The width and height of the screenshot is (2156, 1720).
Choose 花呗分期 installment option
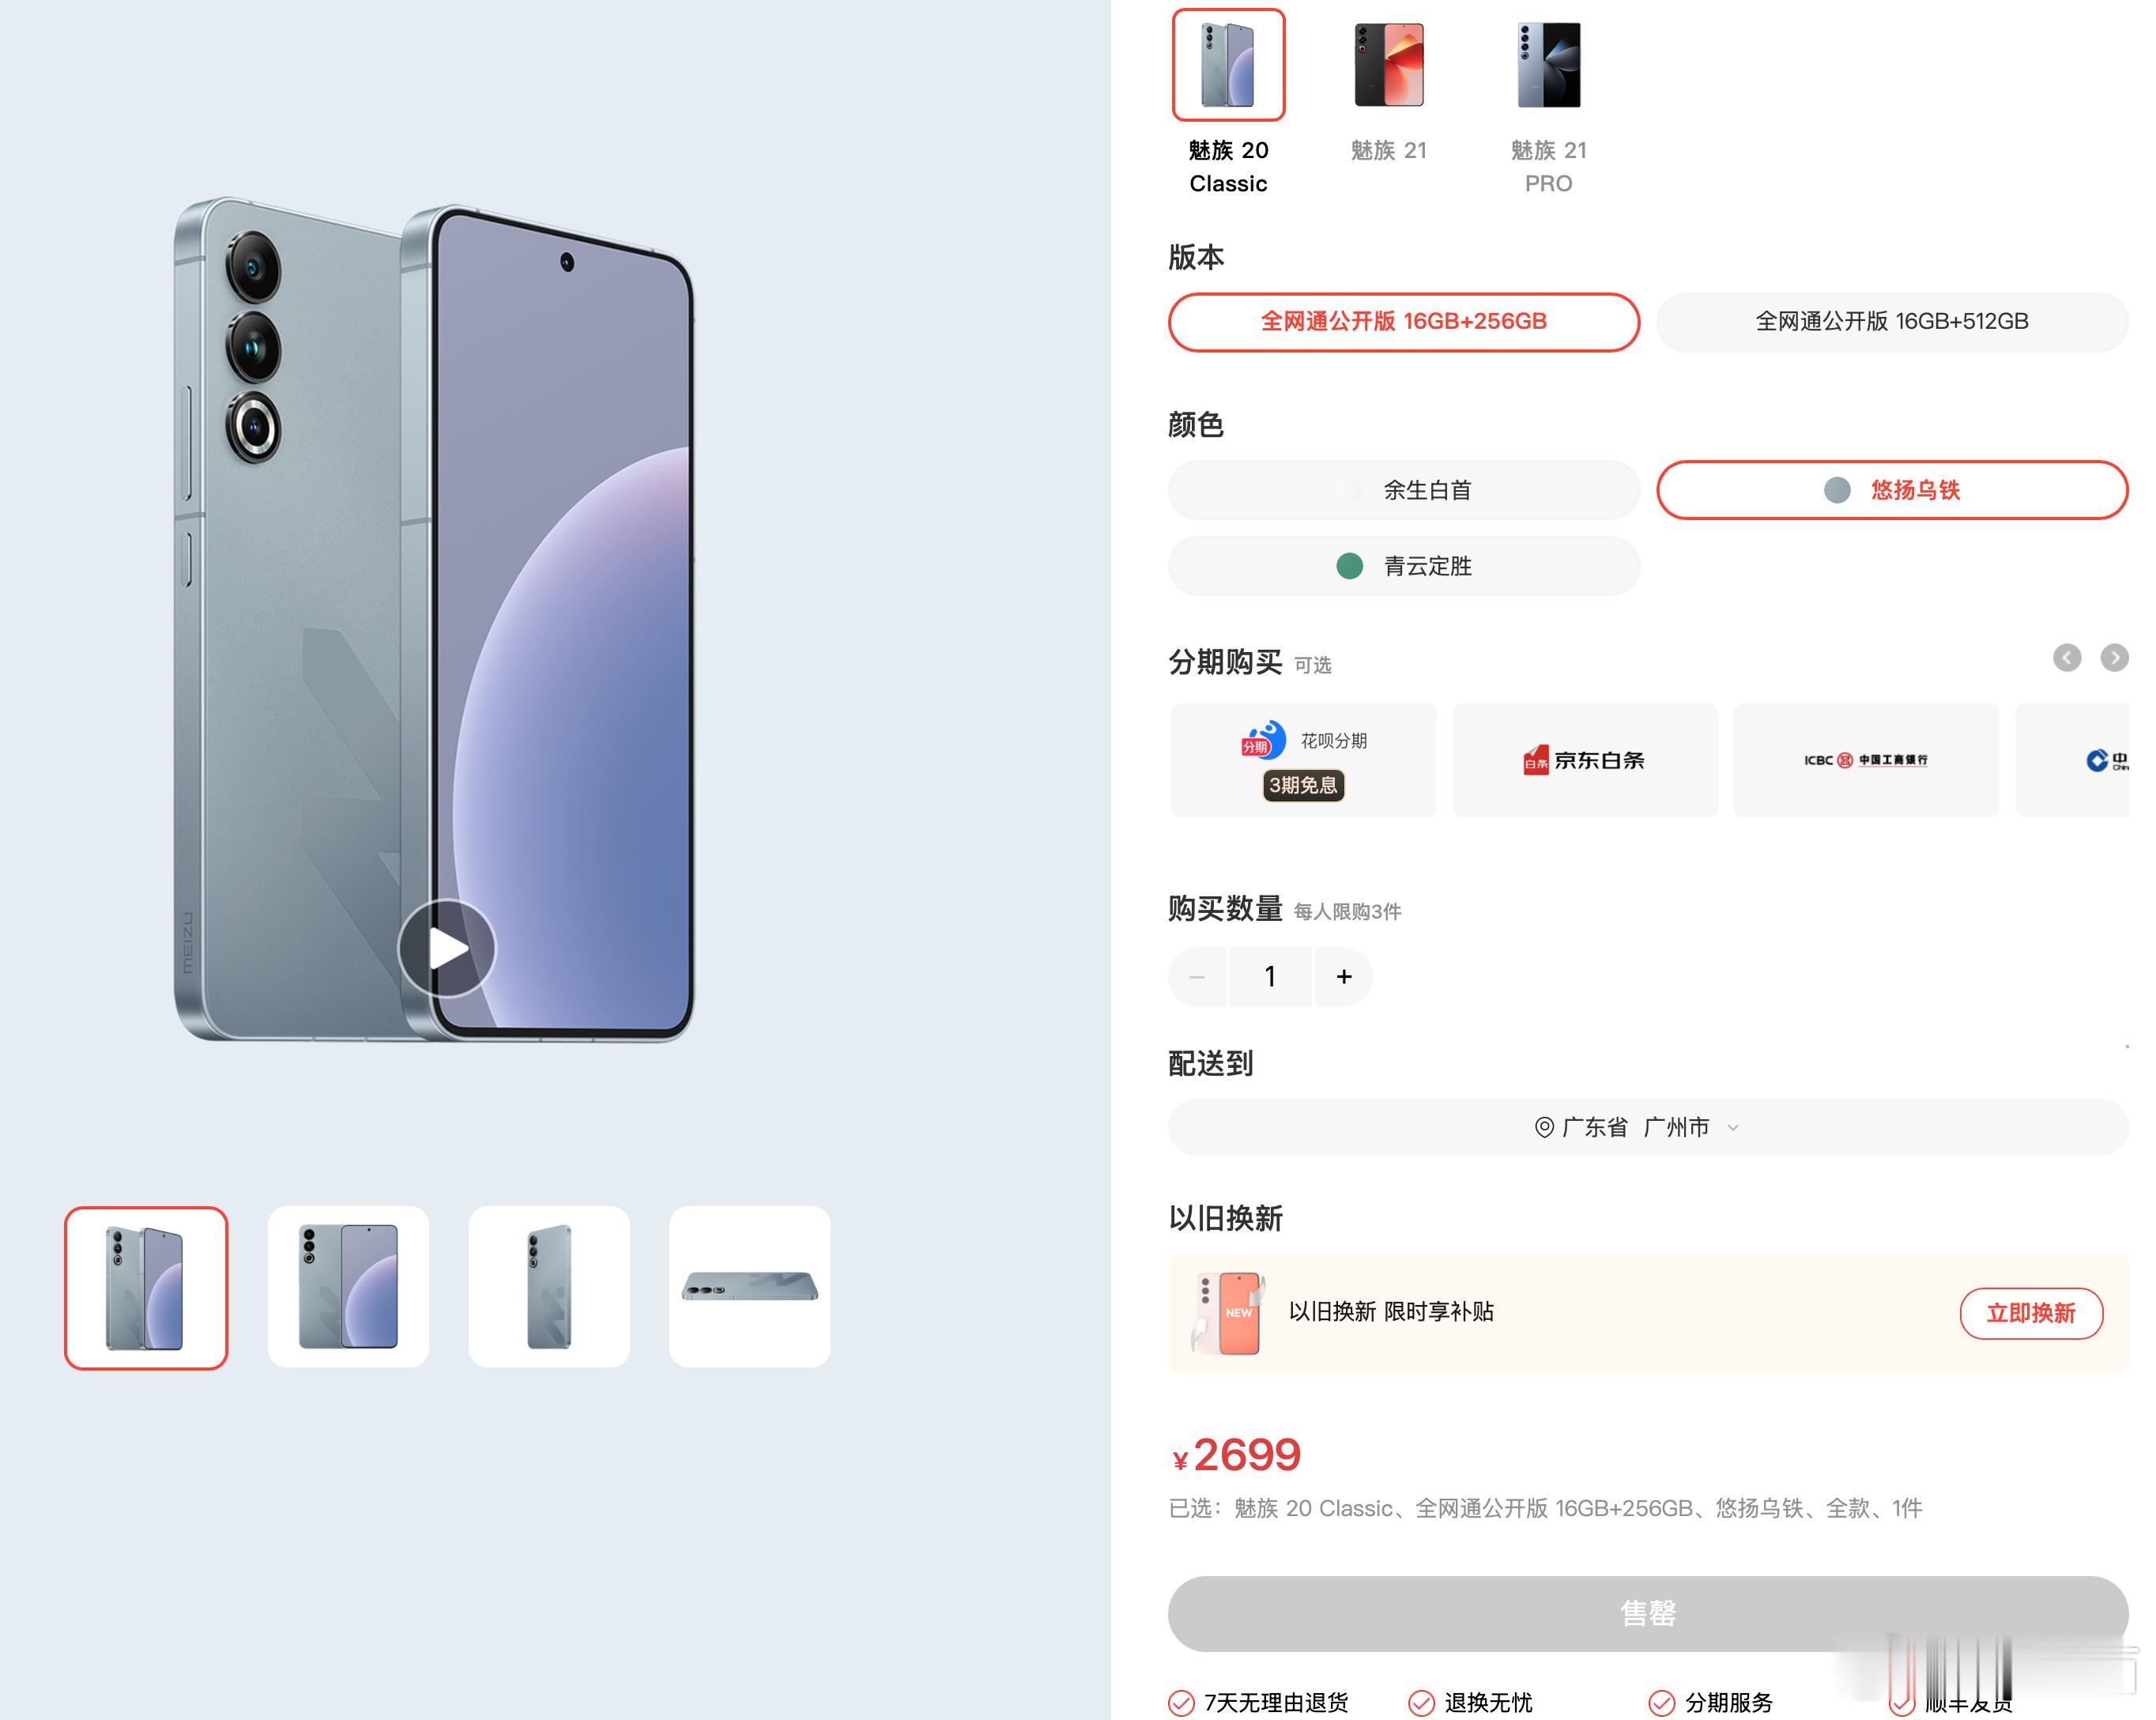(x=1303, y=760)
